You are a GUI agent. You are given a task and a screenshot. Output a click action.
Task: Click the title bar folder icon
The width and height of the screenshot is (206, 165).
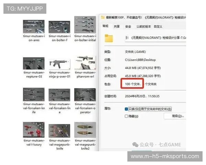tap(103, 17)
